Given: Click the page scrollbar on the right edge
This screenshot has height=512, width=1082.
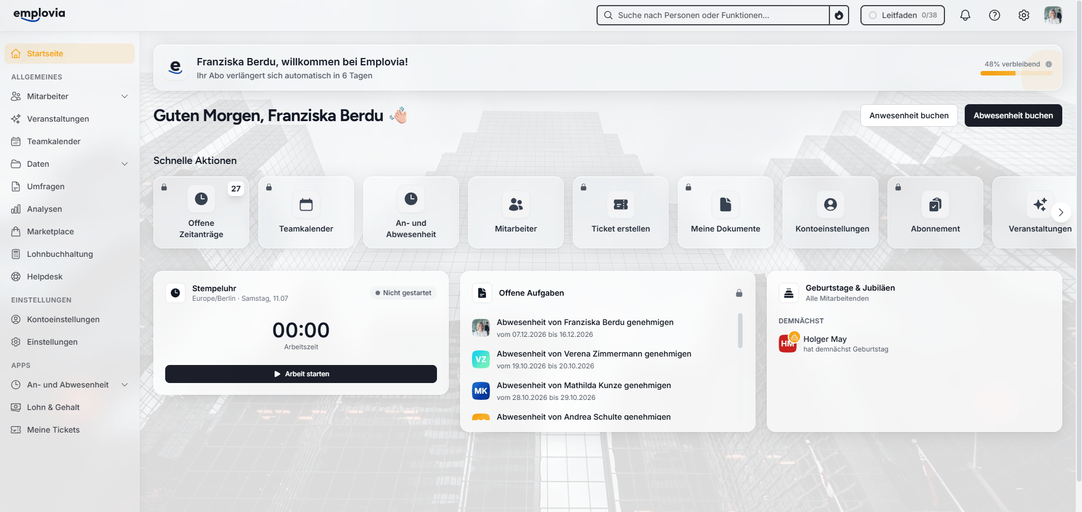Looking at the screenshot, I should (1079, 242).
